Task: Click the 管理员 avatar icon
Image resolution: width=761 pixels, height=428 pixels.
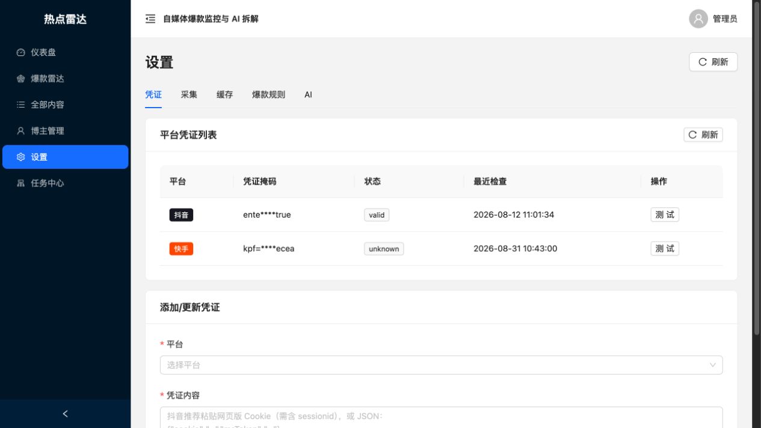Action: [x=698, y=19]
